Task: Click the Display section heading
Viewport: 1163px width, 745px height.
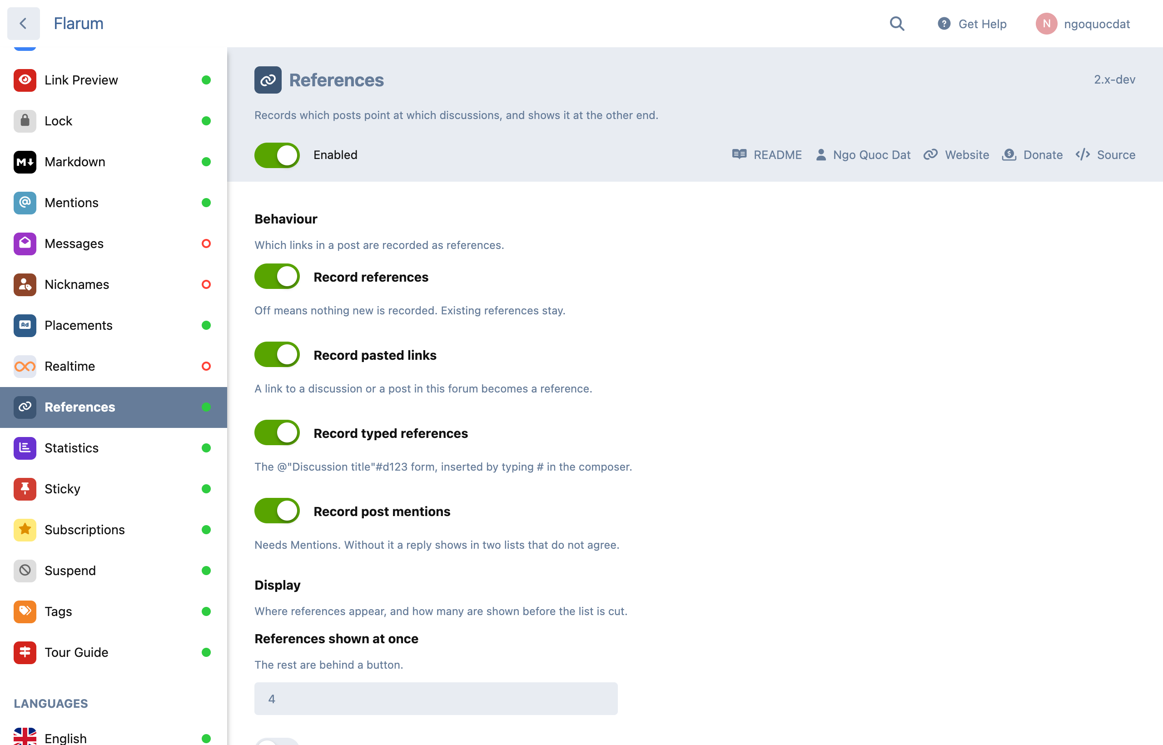Action: (x=277, y=585)
